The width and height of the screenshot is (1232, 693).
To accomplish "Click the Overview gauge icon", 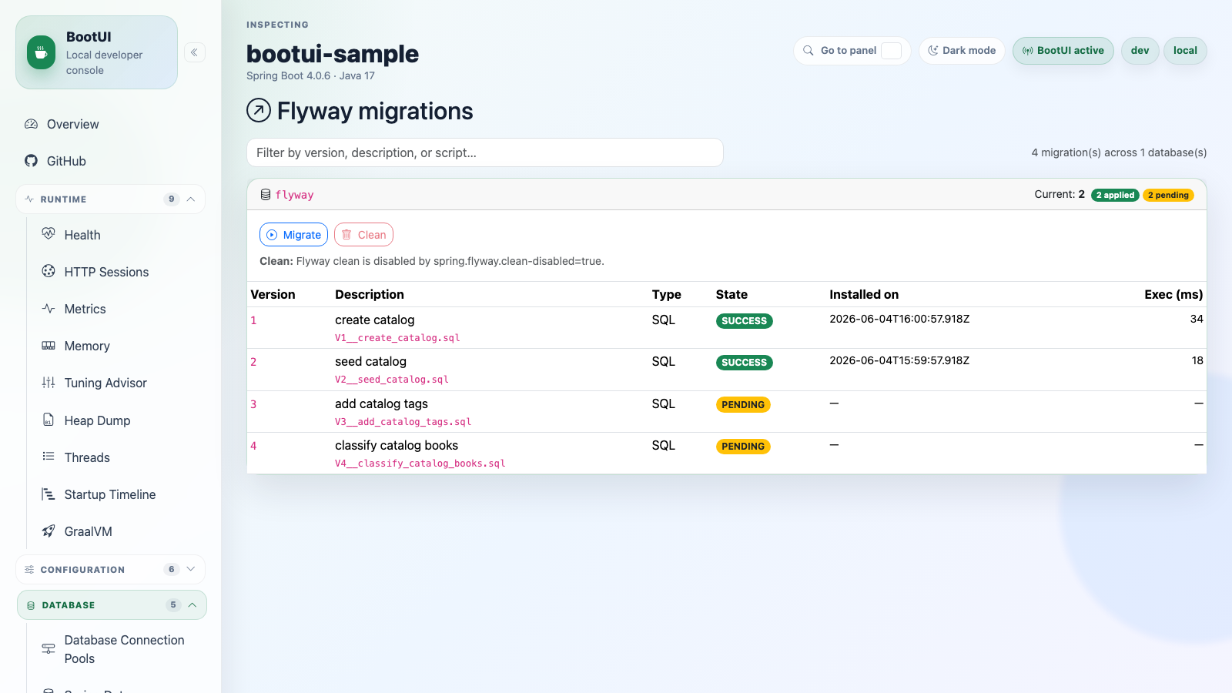I will [31, 124].
